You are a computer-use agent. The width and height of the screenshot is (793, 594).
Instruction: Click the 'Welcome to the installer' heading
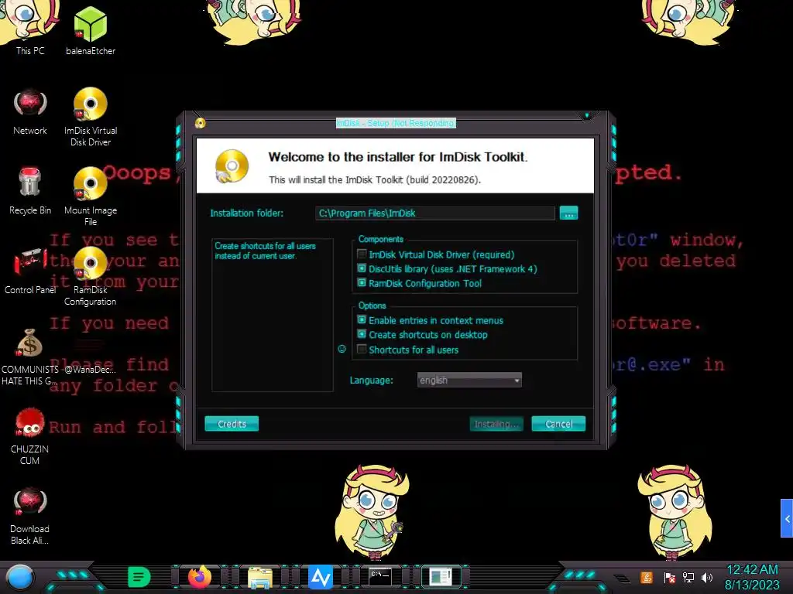point(398,157)
